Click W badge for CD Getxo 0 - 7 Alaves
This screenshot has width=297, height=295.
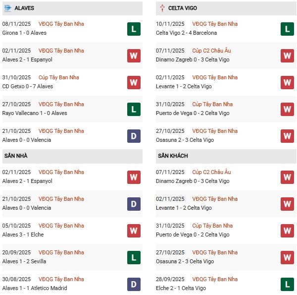[134, 82]
